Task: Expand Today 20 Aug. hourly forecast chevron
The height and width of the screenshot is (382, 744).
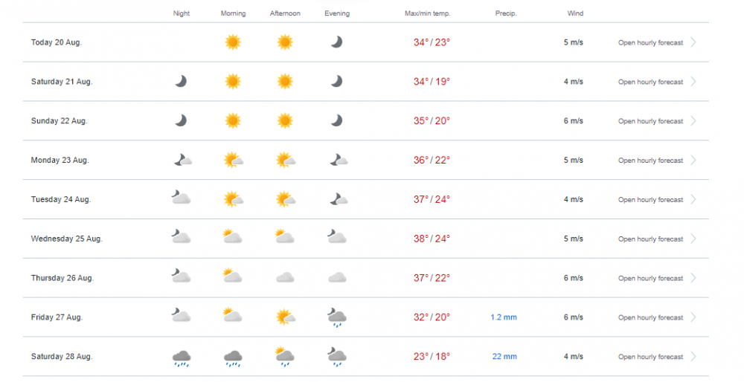Action: pyautogui.click(x=693, y=42)
